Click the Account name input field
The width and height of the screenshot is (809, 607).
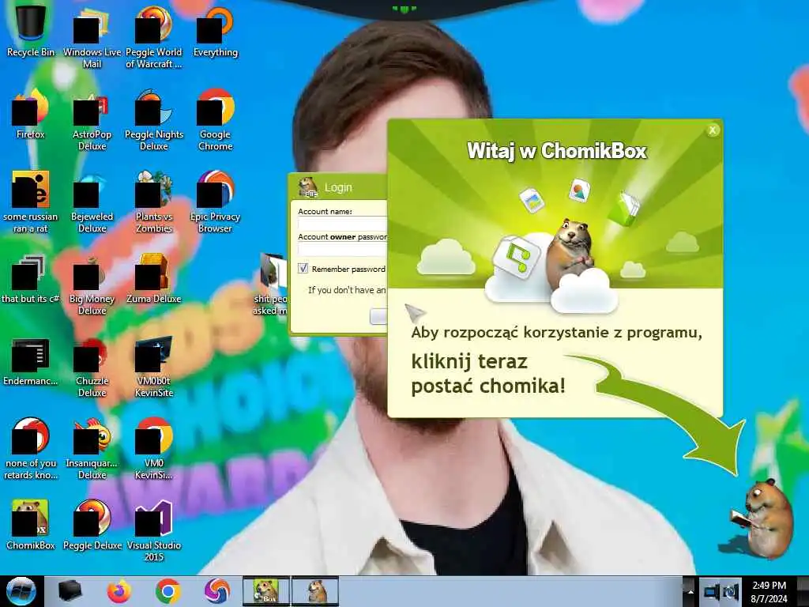coord(343,224)
